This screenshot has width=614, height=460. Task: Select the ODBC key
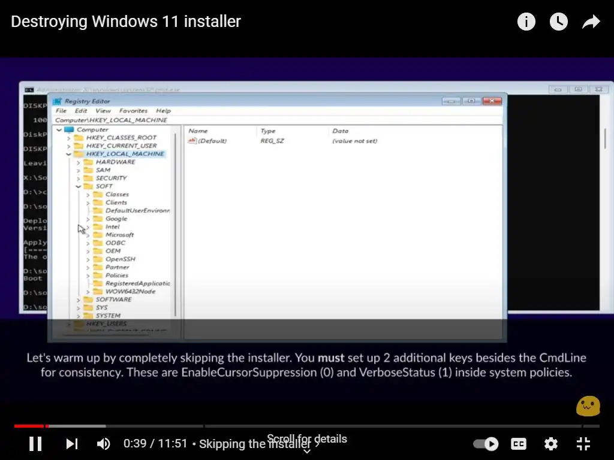[x=115, y=243]
